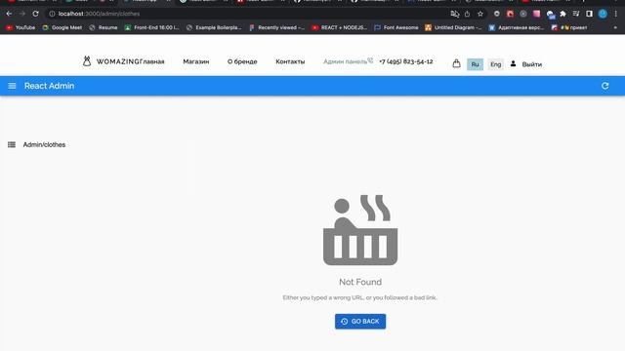Open the YouTube bookmark

[x=21, y=27]
